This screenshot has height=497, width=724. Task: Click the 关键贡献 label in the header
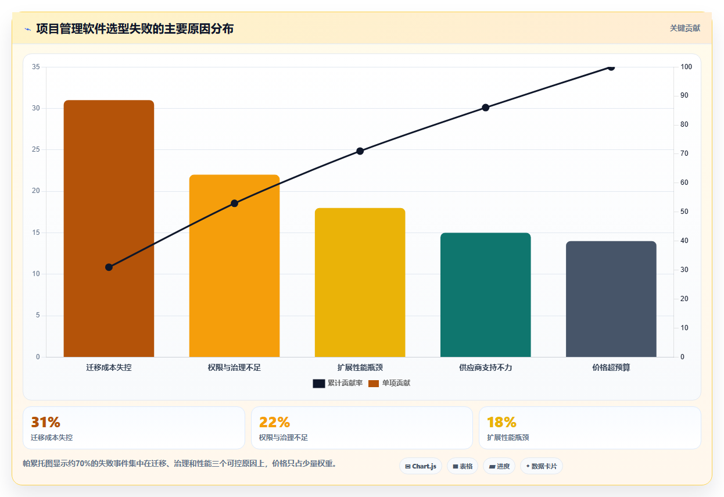click(x=685, y=28)
